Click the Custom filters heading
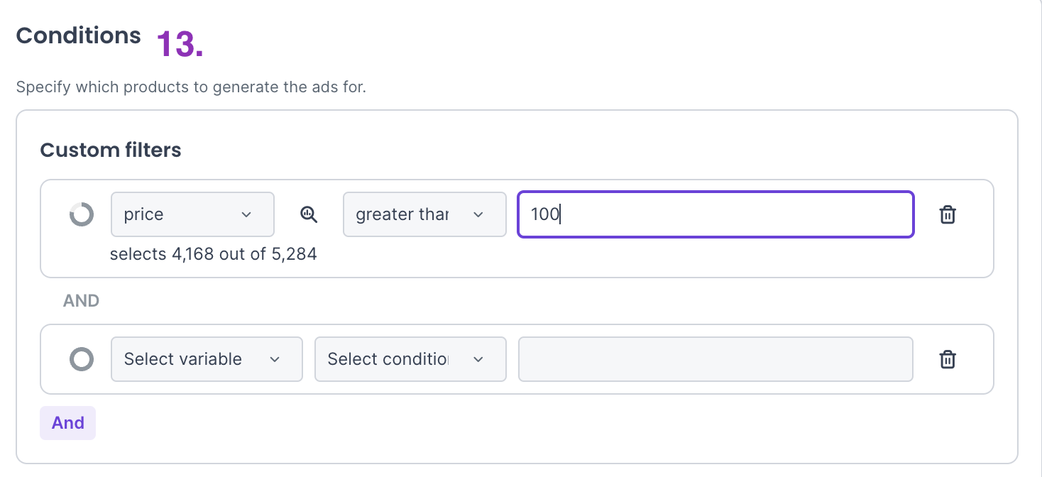 click(x=111, y=150)
